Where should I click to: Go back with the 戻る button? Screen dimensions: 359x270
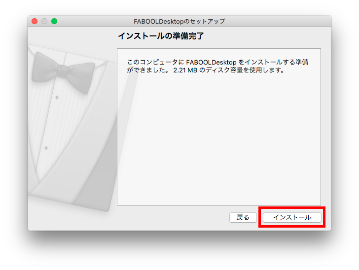pos(243,217)
